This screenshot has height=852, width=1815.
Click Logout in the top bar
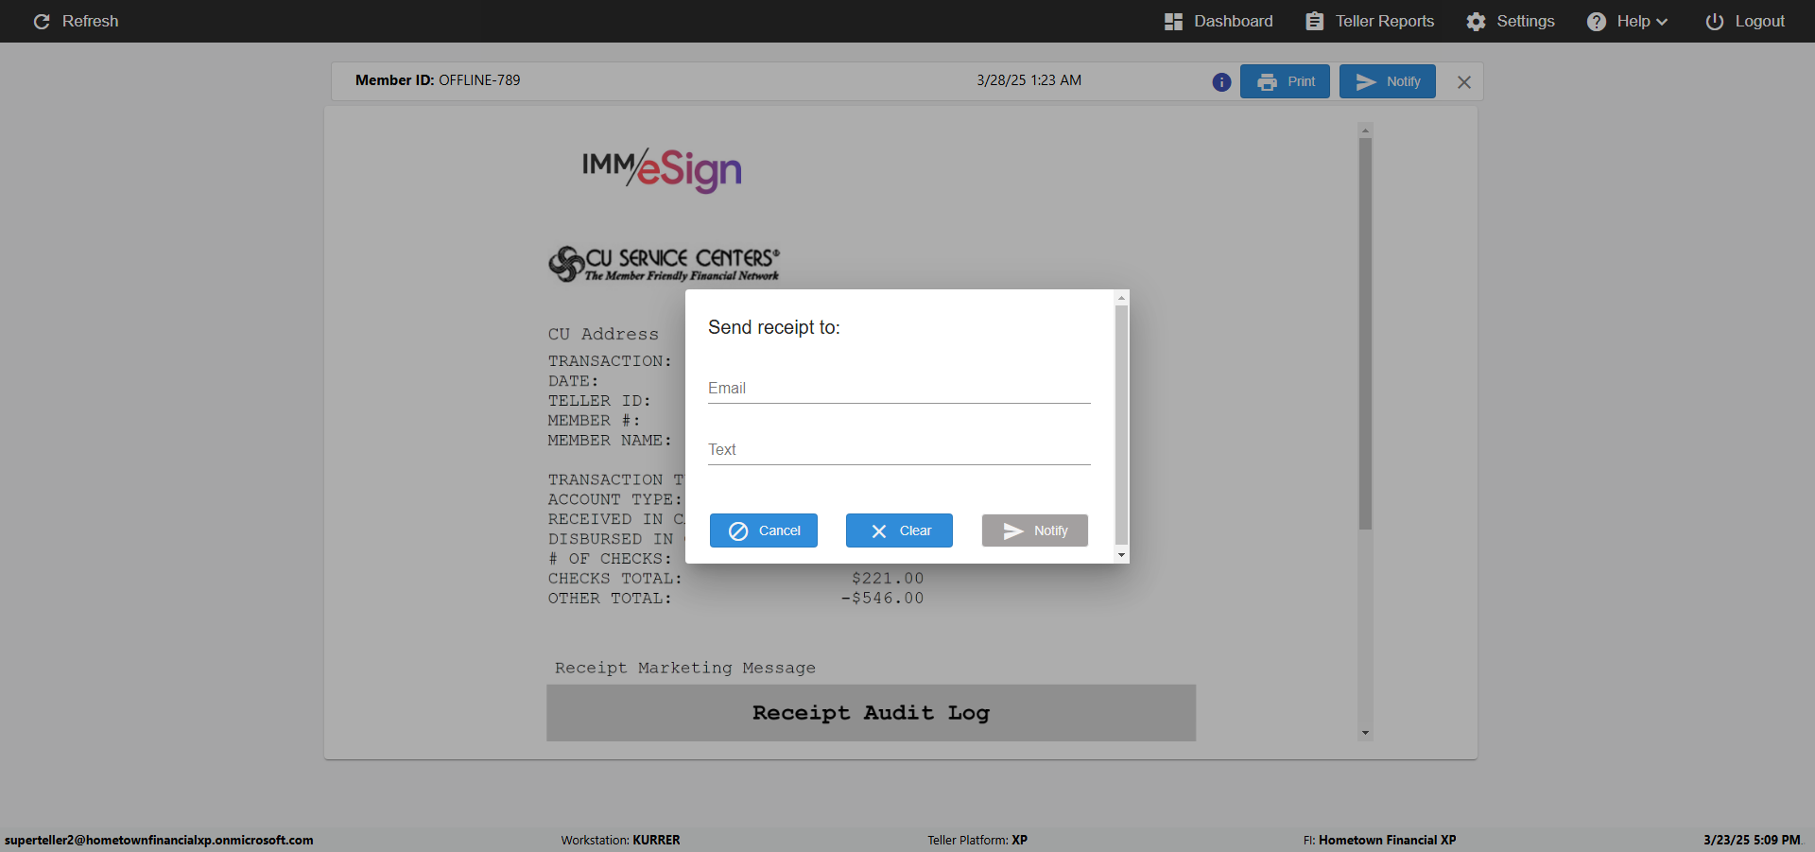point(1745,21)
